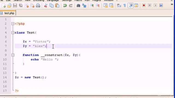This screenshot has height=98, width=175.
Task: Cut selection with scissors icon
Action: (x=46, y=5)
